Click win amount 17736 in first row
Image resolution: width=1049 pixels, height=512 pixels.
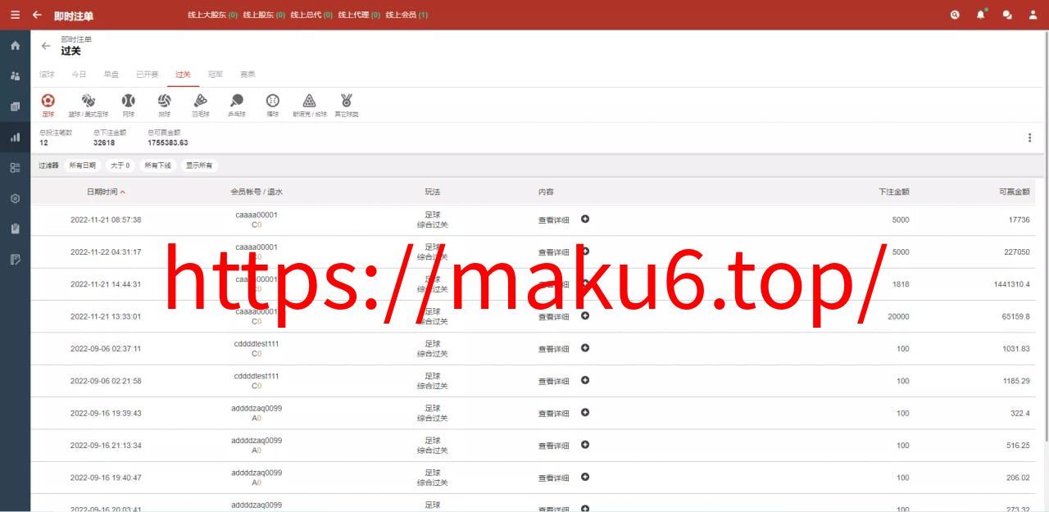tap(1019, 220)
